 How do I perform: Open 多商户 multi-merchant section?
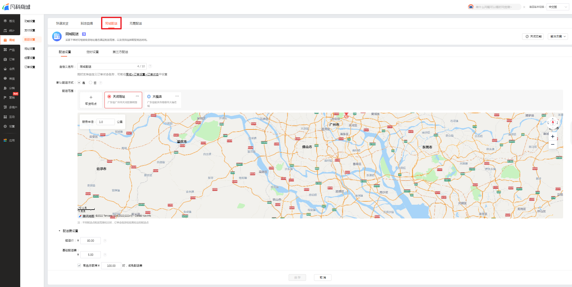[10, 107]
